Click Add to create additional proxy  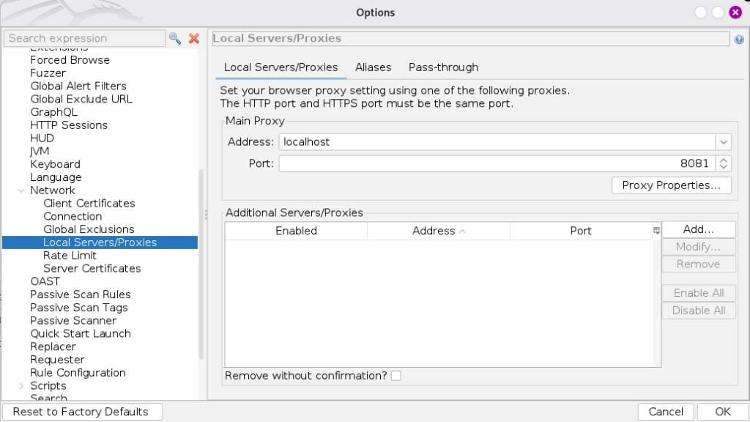pyautogui.click(x=698, y=229)
